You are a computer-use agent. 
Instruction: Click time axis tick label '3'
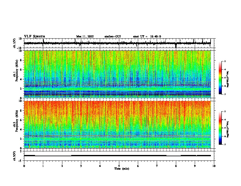(81, 166)
